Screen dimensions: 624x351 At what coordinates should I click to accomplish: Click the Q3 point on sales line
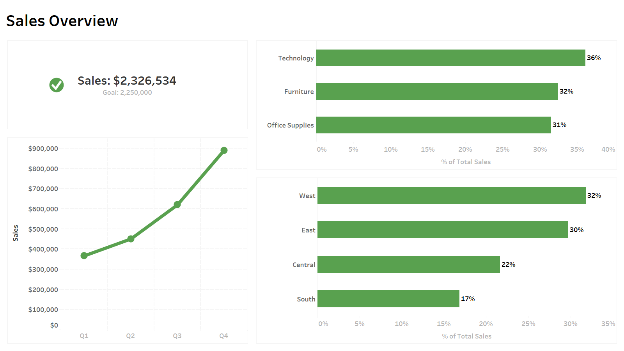pos(177,204)
